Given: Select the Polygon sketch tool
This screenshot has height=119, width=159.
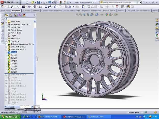Looking at the screenshot, I should pos(46,7).
